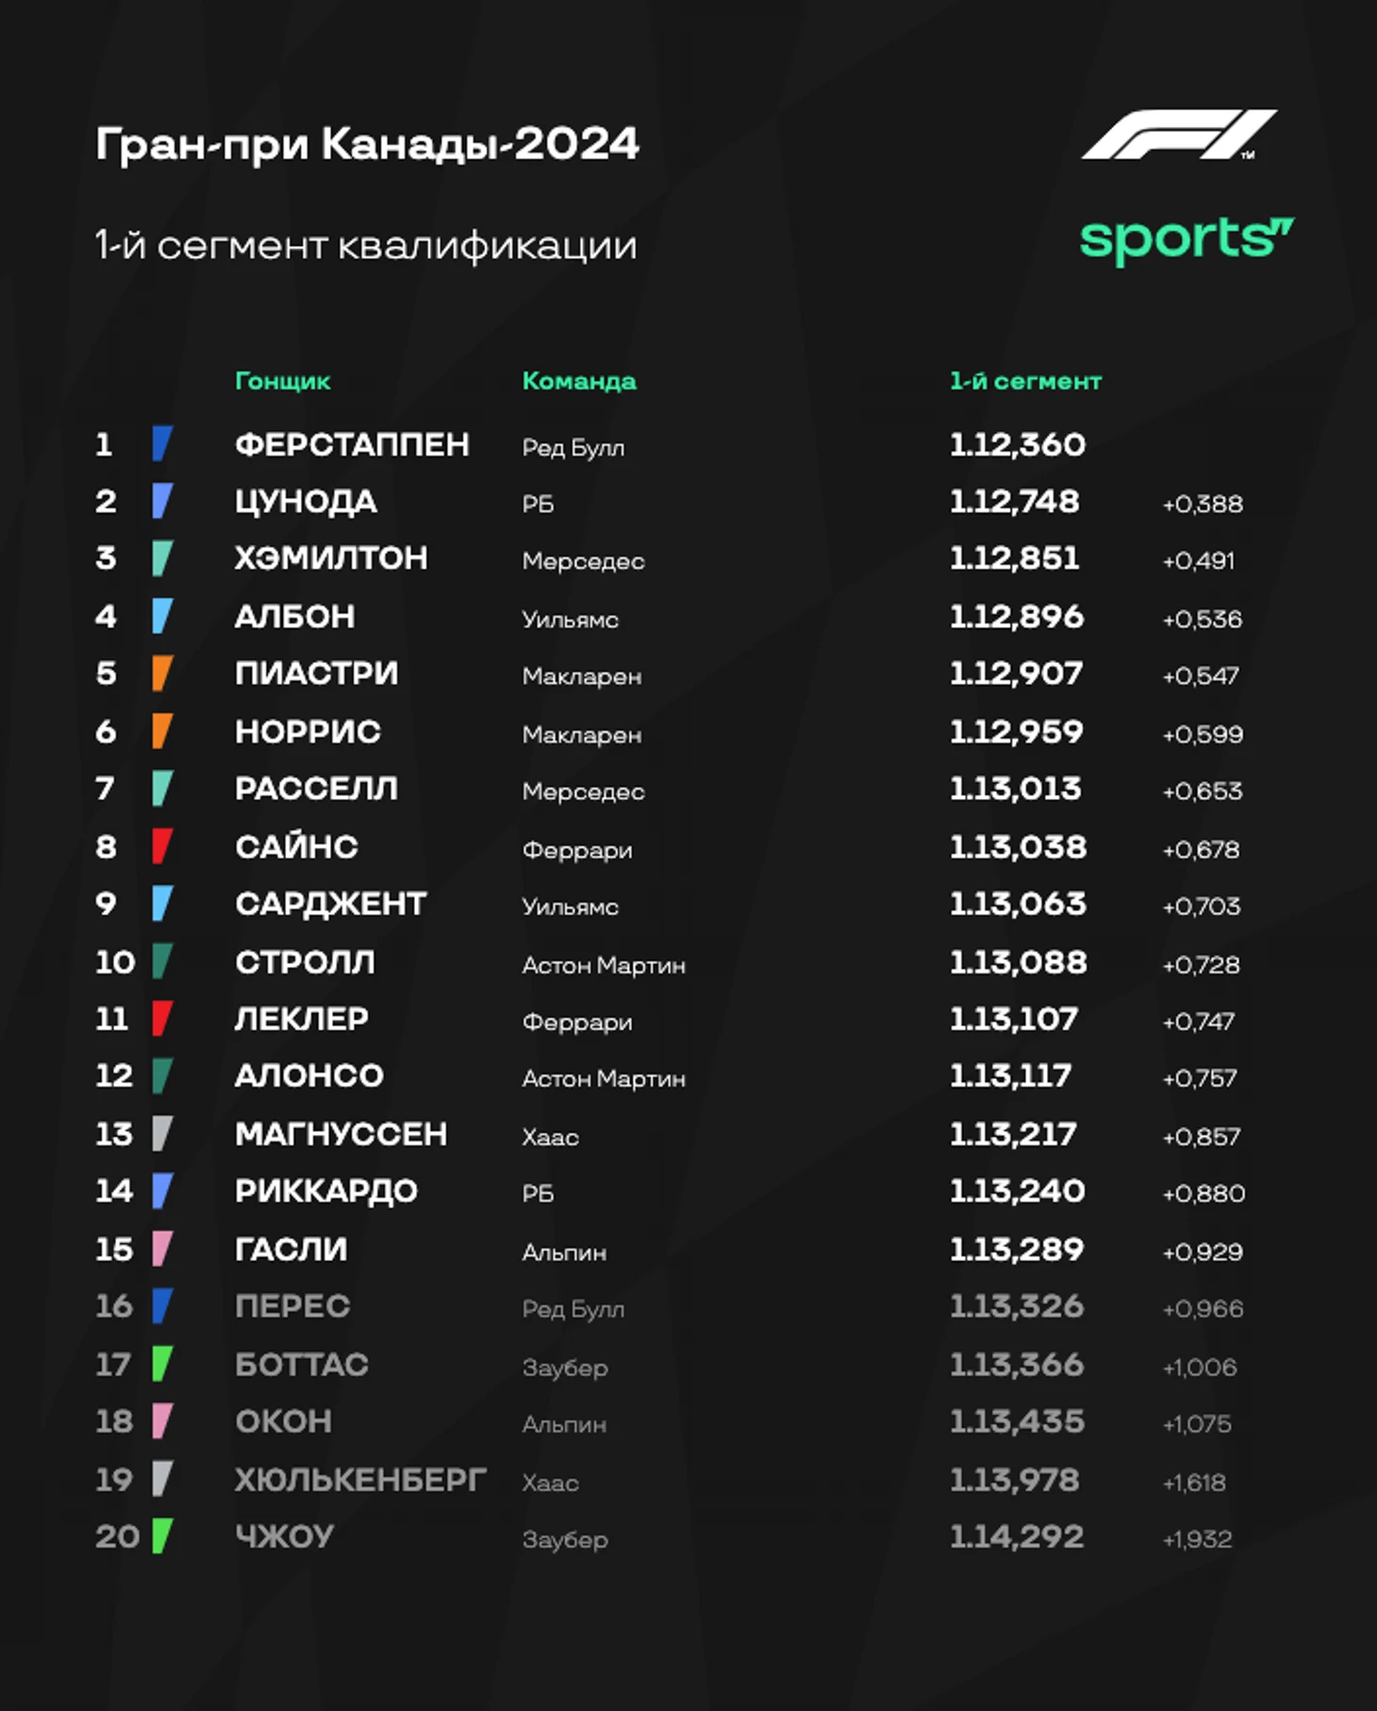
Task: Select the Гонщик column header
Action: coord(283,381)
